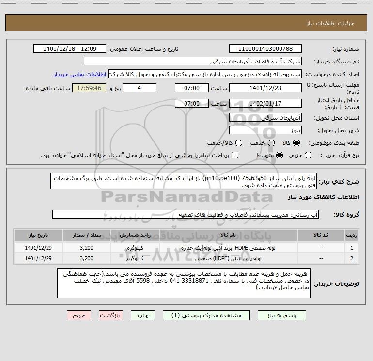The image size is (373, 361).
Task: Click the announcement date field 1401/12/18 - 12:09
Action: click(70, 49)
